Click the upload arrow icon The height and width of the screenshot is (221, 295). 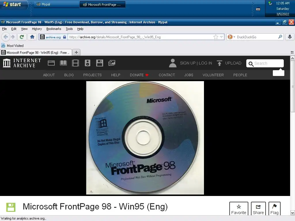pos(219,63)
